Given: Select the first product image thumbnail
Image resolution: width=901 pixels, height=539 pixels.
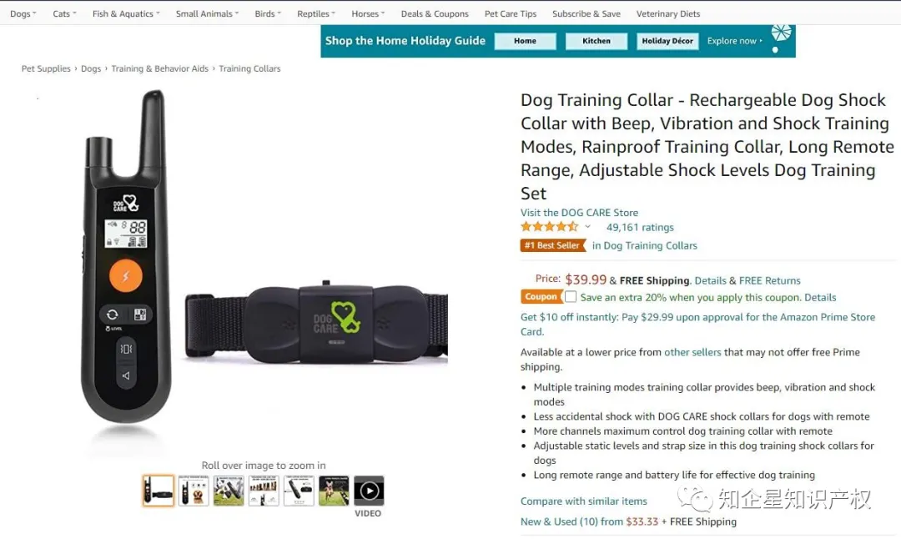Looking at the screenshot, I should tap(158, 491).
